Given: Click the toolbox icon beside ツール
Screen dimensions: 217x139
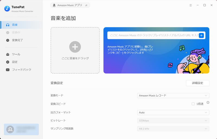Looking at the screenshot, I should (x=8, y=54).
